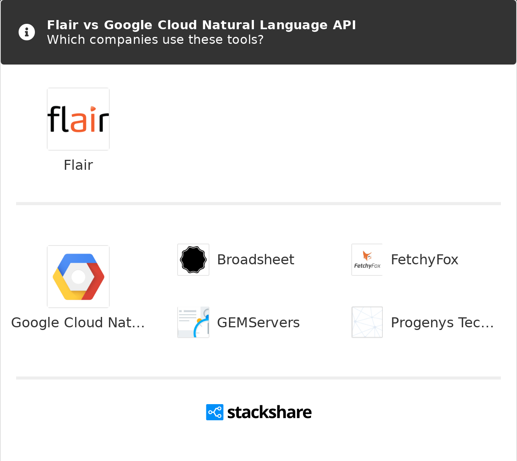Image resolution: width=517 pixels, height=461 pixels.
Task: Open the Flair logo
Action: (x=78, y=119)
